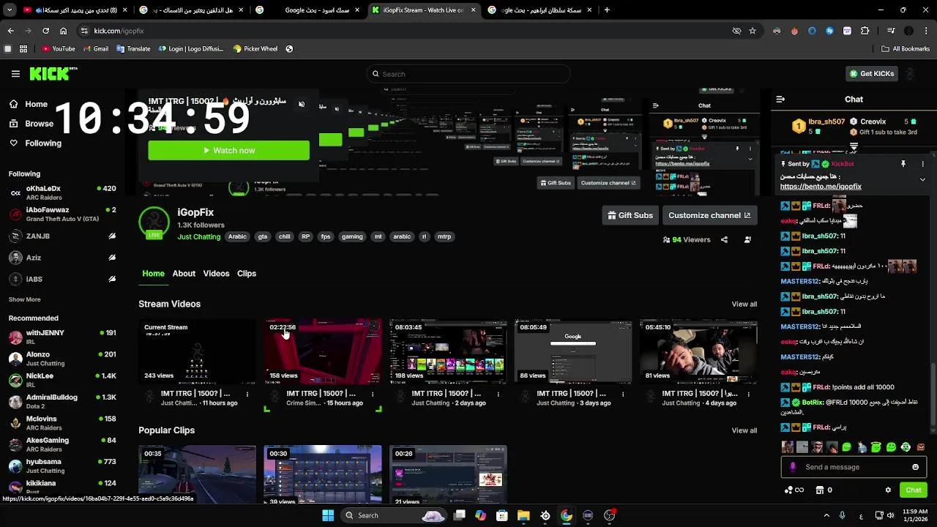
Task: Click the purple microphone chat icon
Action: click(793, 467)
